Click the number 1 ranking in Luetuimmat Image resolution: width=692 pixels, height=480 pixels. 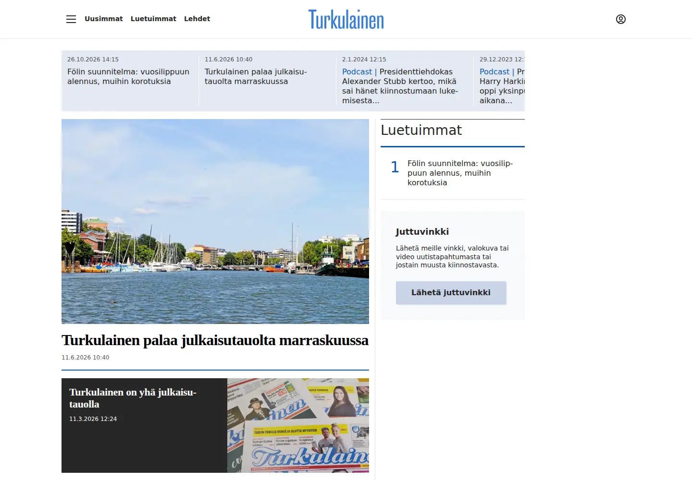point(395,167)
